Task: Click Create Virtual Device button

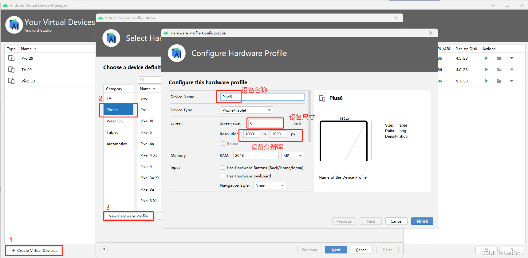Action: click(34, 250)
